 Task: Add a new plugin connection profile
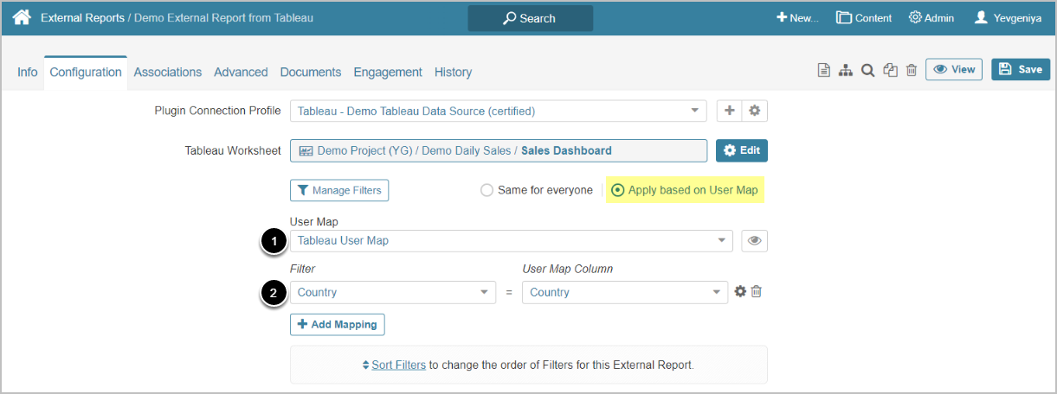[730, 111]
